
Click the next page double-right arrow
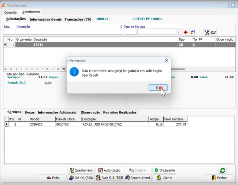(x=27, y=69)
